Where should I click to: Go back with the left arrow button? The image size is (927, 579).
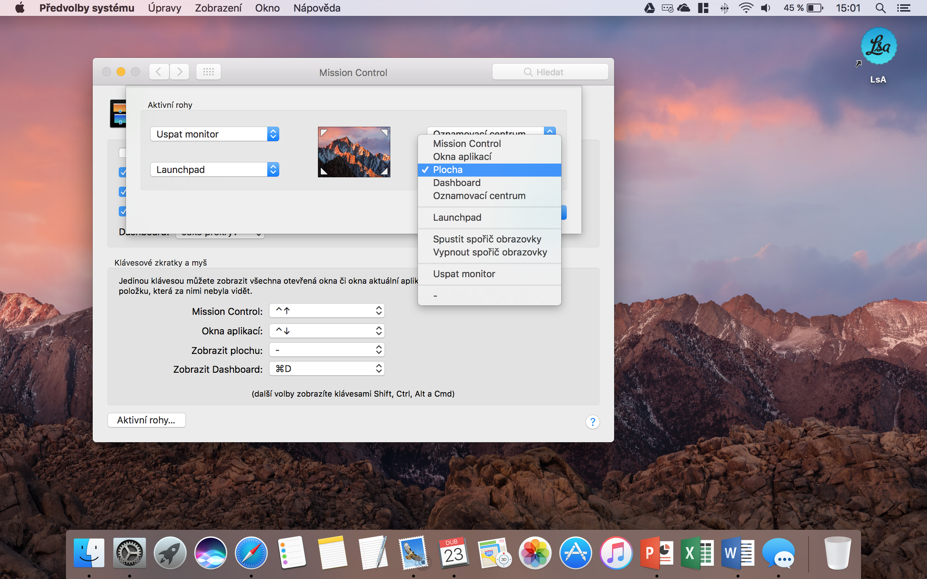159,72
